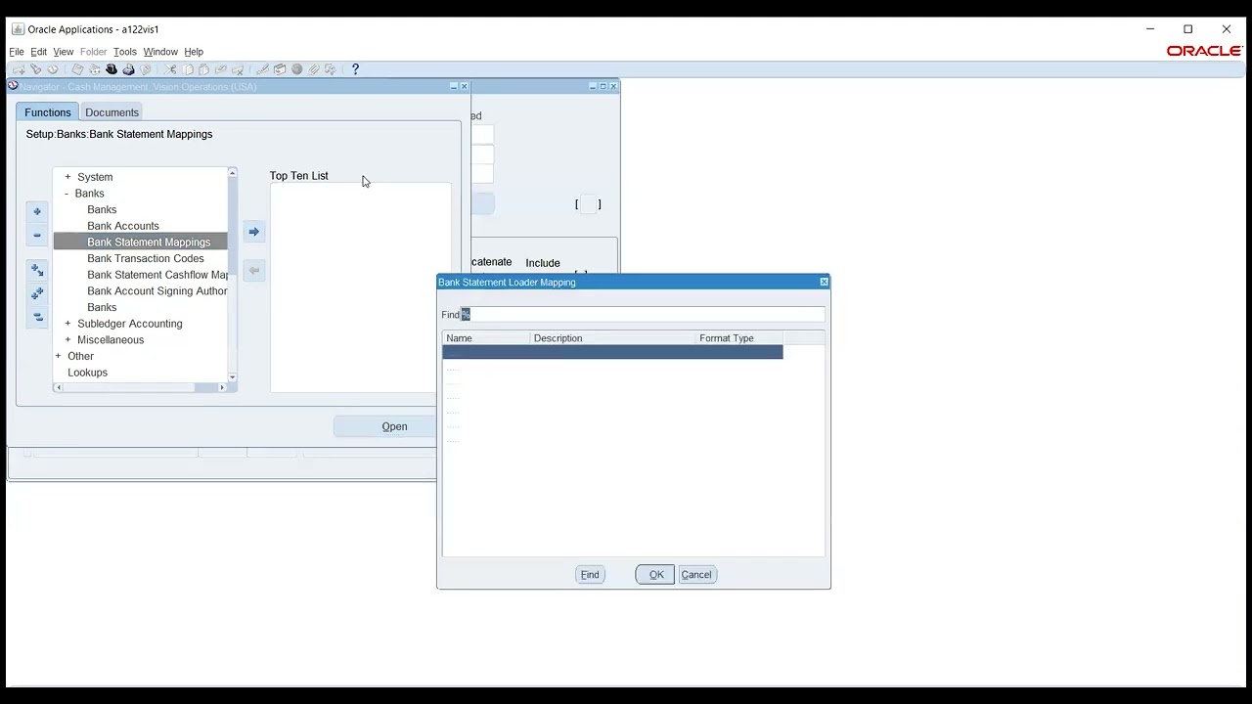Screen dimensions: 1252x704
Task: Click the Show Navigator toolbar icon
Action: [53, 69]
